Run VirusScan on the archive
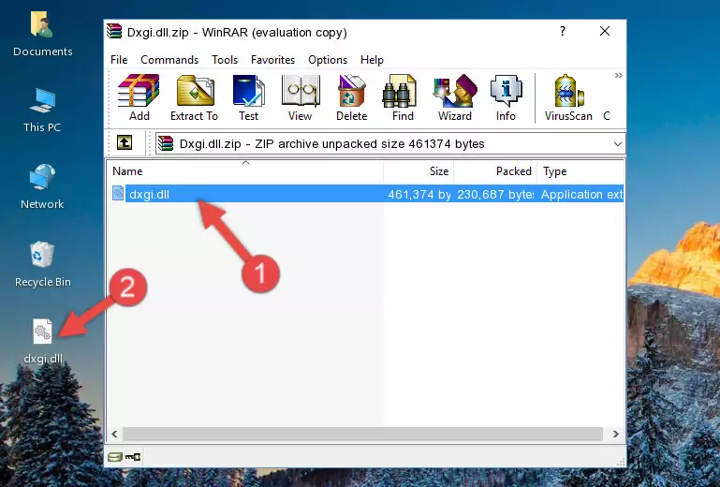This screenshot has height=487, width=720. (568, 97)
